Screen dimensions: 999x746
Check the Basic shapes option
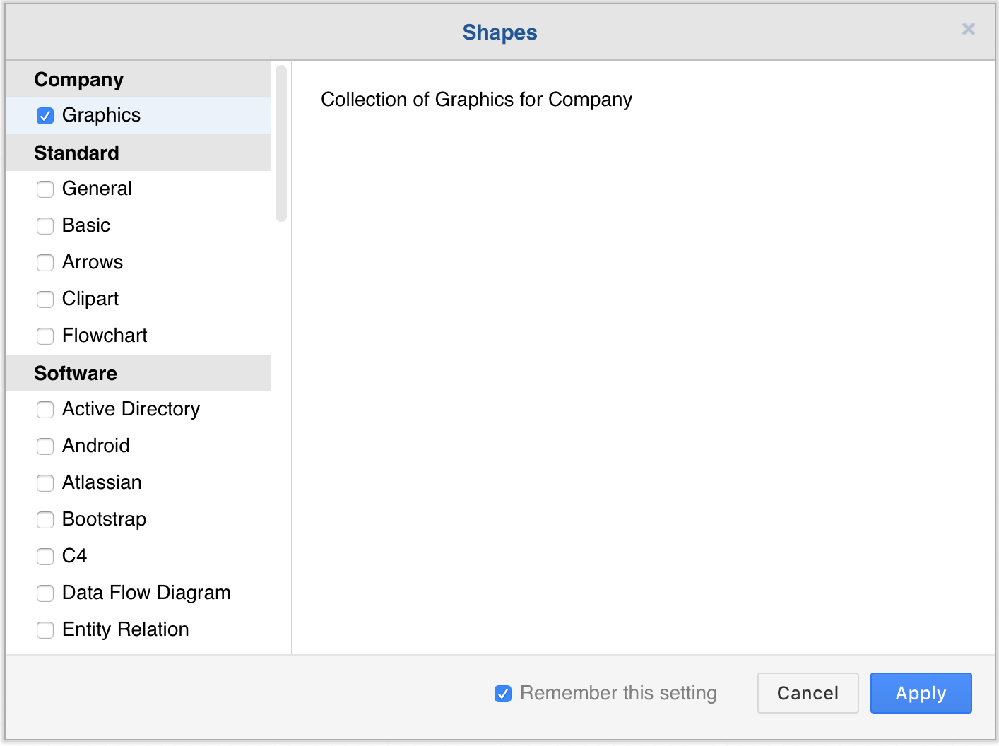(45, 225)
